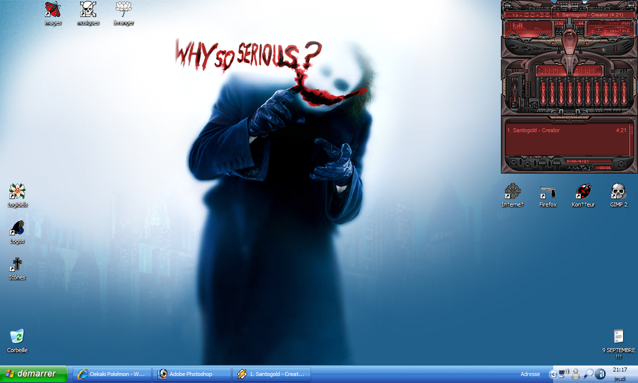Expand hidden system tray icons
638x383 pixels.
(x=553, y=374)
